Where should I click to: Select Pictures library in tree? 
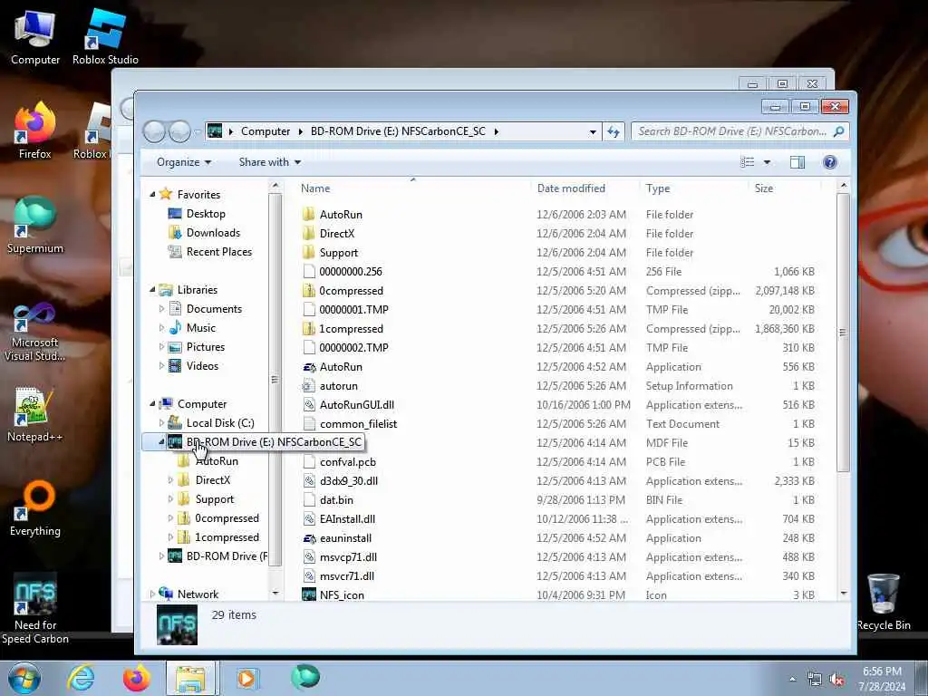[197, 347]
